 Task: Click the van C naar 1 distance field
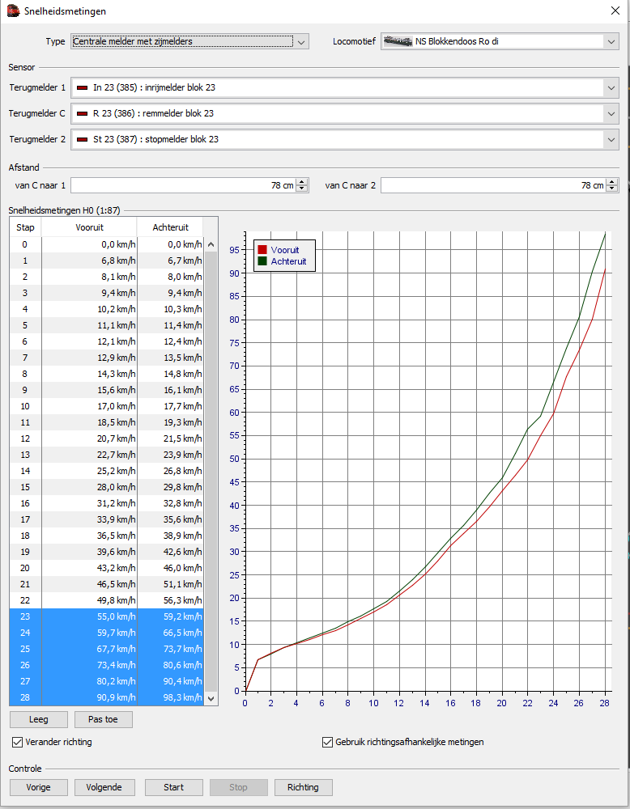tap(182, 185)
